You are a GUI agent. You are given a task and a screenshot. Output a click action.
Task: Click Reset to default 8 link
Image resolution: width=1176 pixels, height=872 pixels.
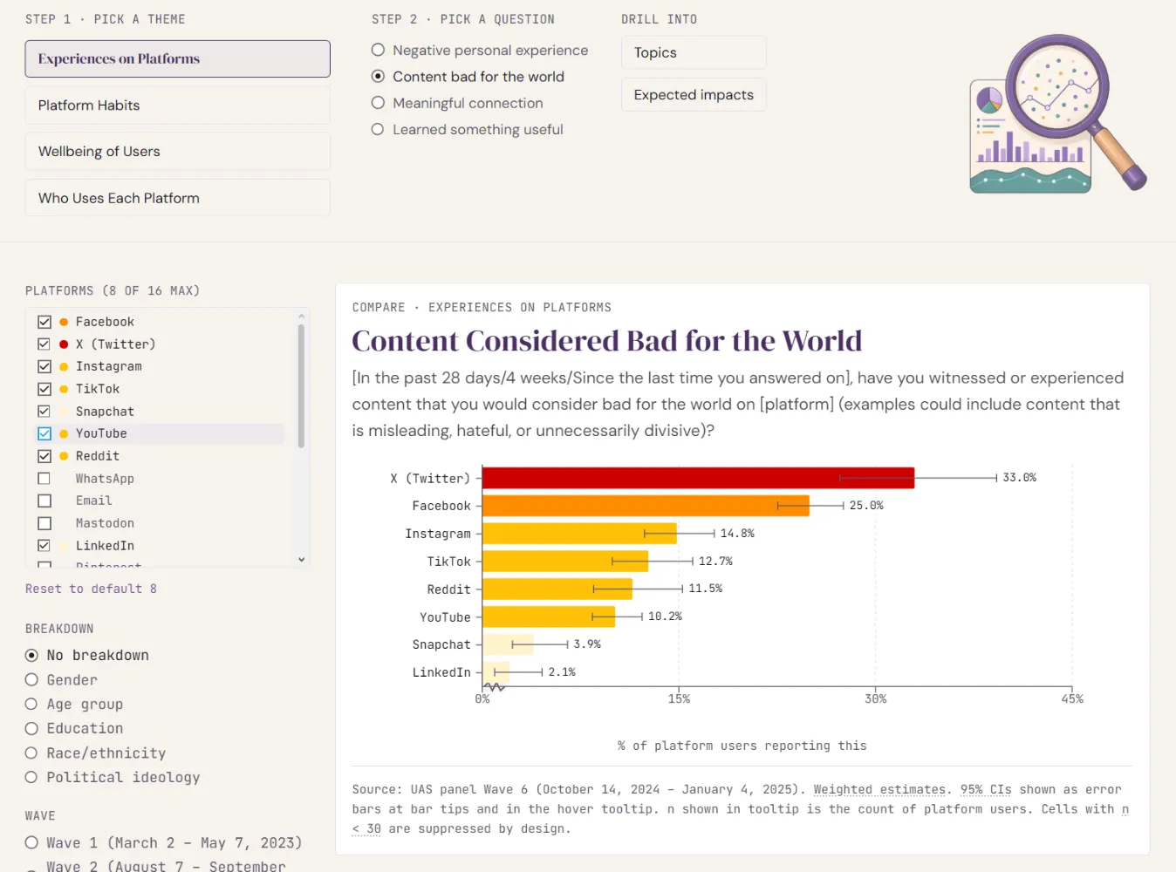[92, 589]
